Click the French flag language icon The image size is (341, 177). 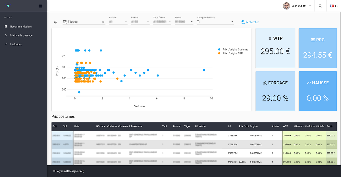pos(331,6)
